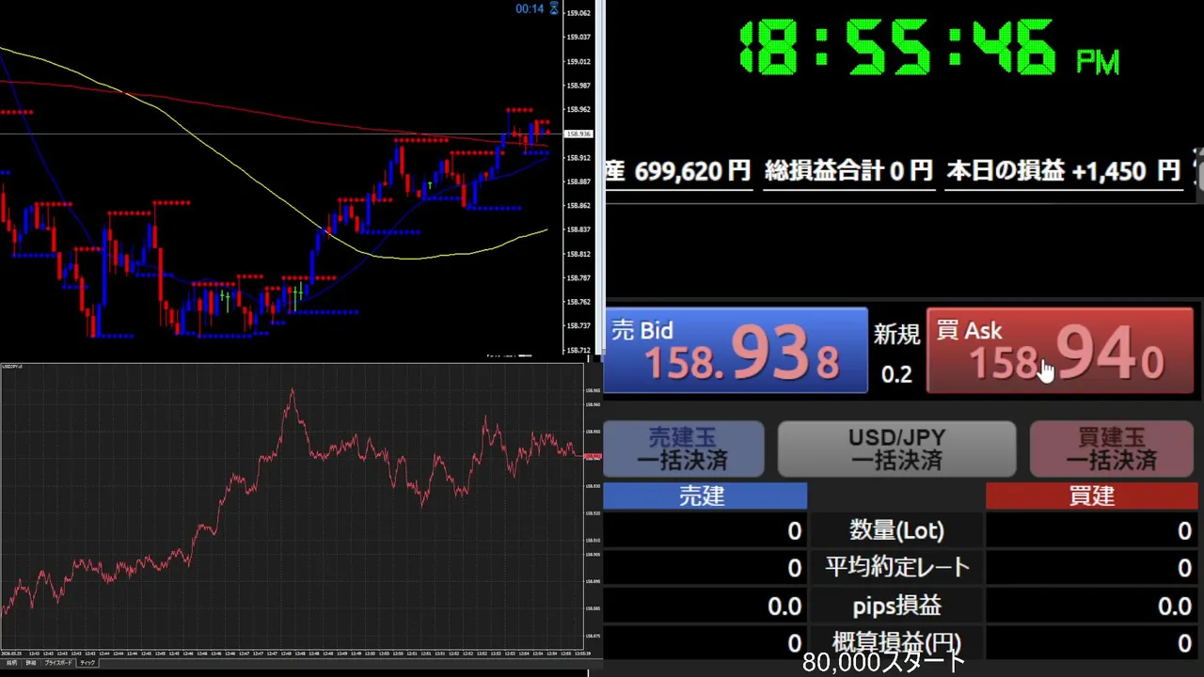Click the 売建 column header
1204x677 pixels.
pos(705,496)
